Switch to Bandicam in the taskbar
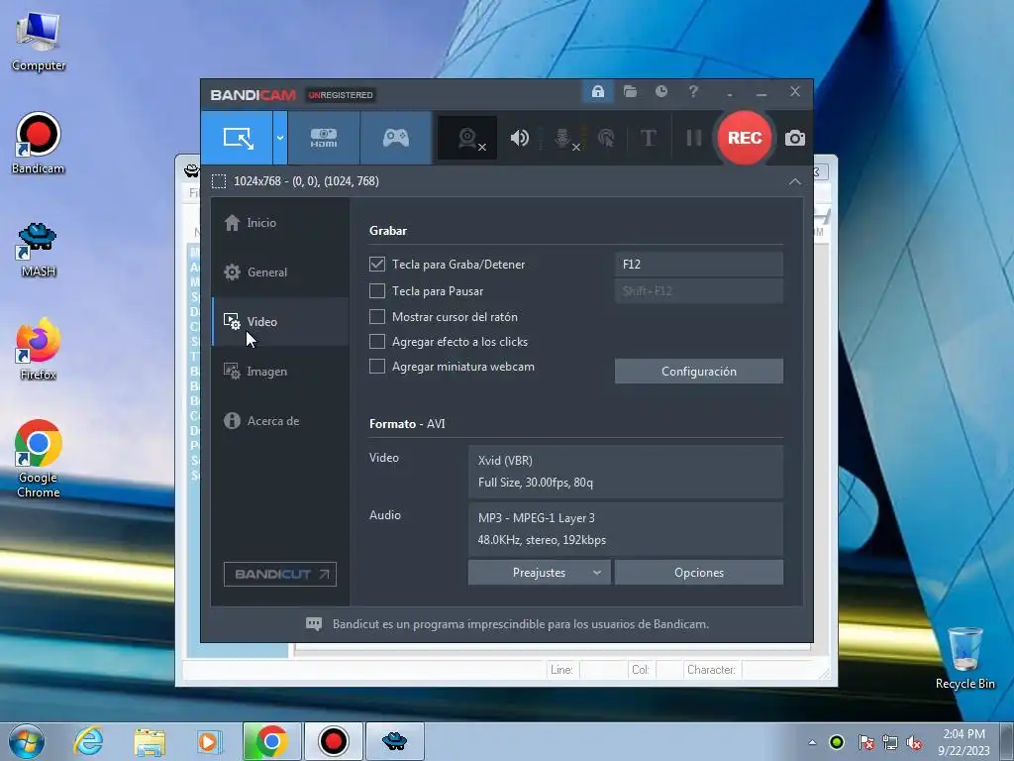This screenshot has height=761, width=1014. 333,741
